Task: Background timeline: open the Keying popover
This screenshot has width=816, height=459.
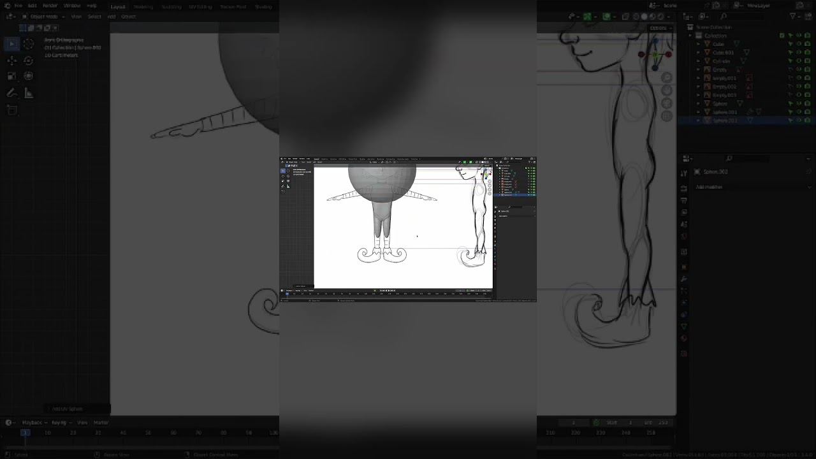Action: click(61, 422)
